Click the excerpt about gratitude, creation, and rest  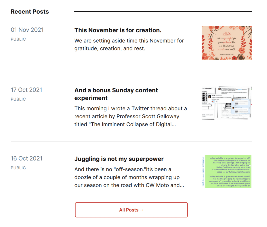click(x=129, y=44)
